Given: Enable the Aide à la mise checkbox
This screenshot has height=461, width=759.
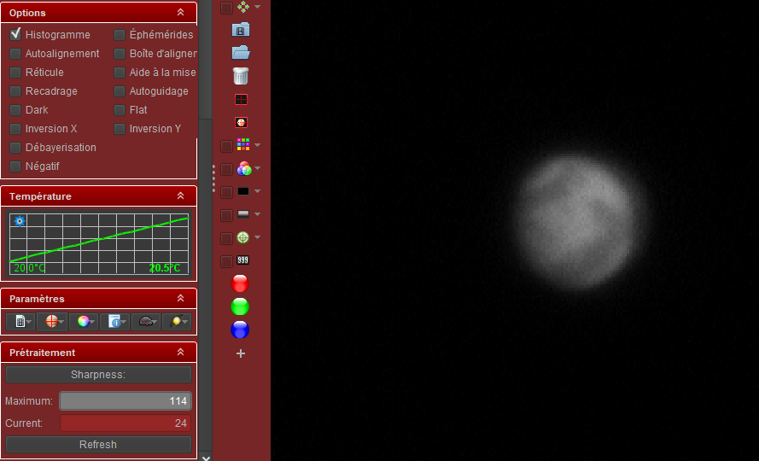Looking at the screenshot, I should pos(120,73).
